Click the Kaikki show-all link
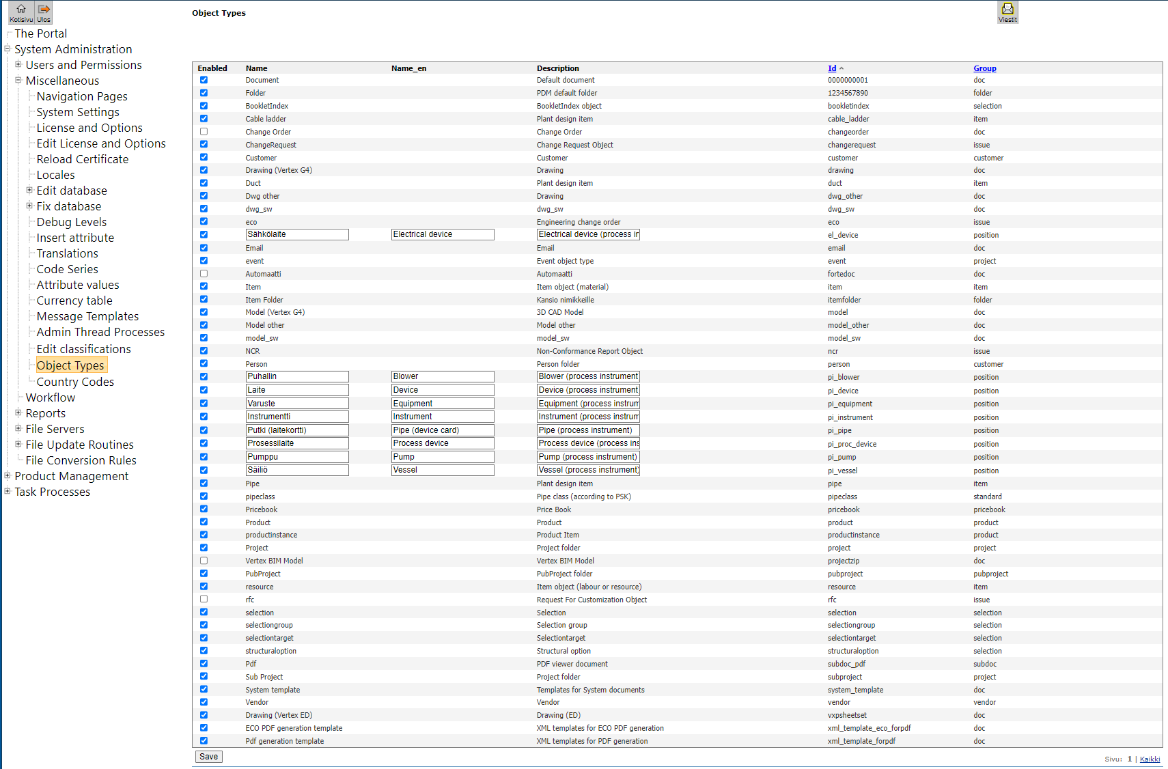Viewport: 1168px width, 769px height. [x=1150, y=759]
